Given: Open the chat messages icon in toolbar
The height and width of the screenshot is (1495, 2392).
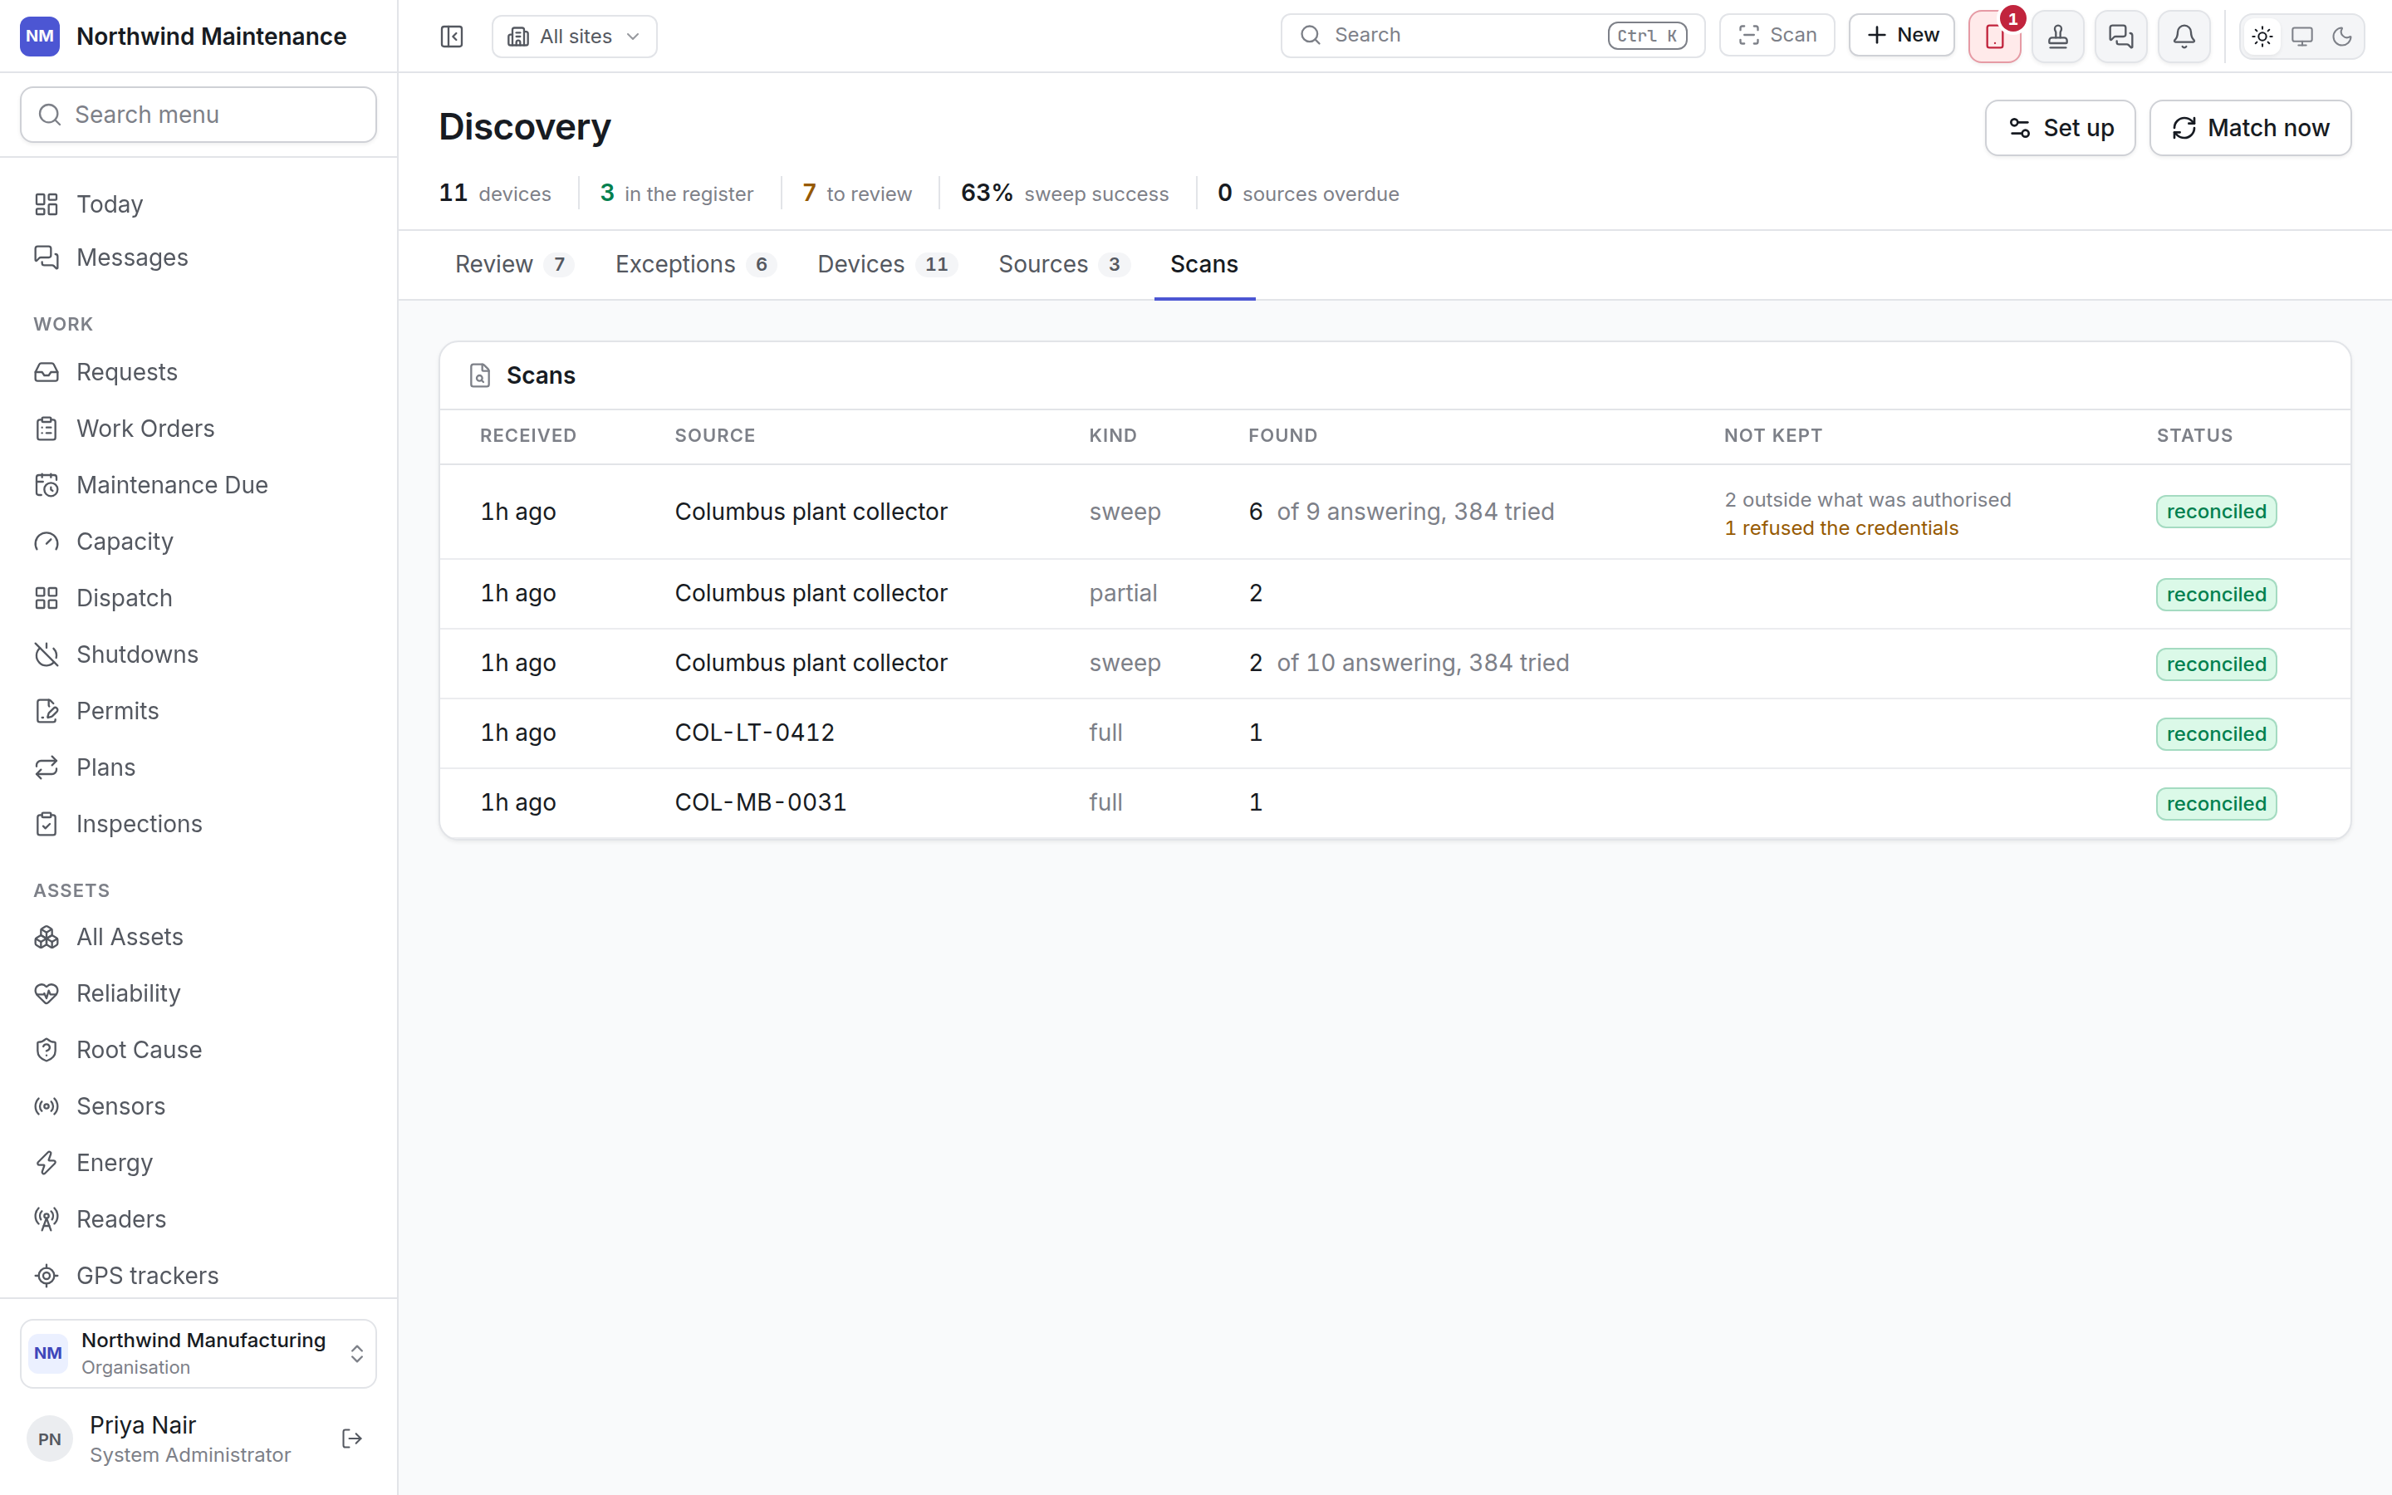Looking at the screenshot, I should 2121,37.
